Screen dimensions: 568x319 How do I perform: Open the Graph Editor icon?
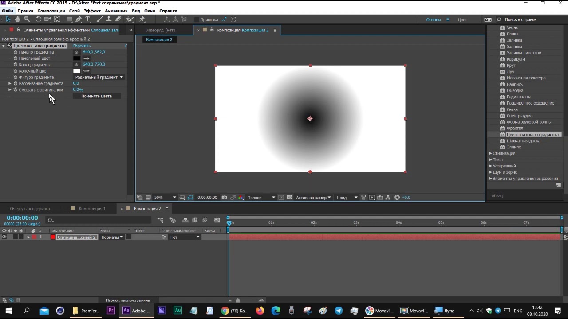tap(217, 220)
